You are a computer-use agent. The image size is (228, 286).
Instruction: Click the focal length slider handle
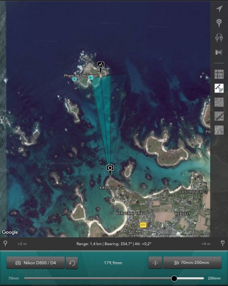pyautogui.click(x=174, y=278)
